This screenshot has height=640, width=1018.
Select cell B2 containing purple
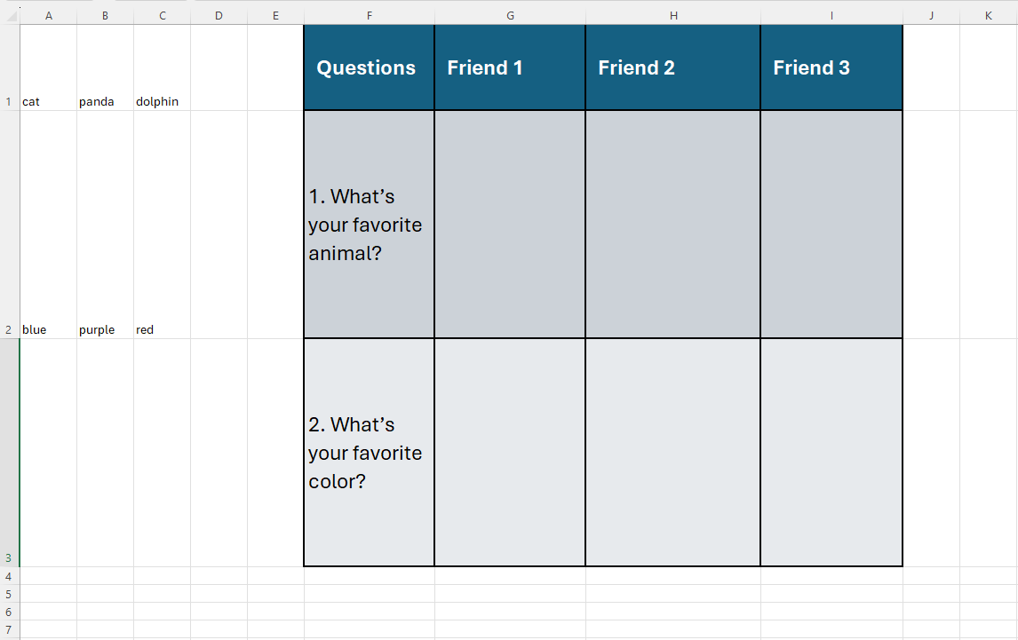click(105, 225)
